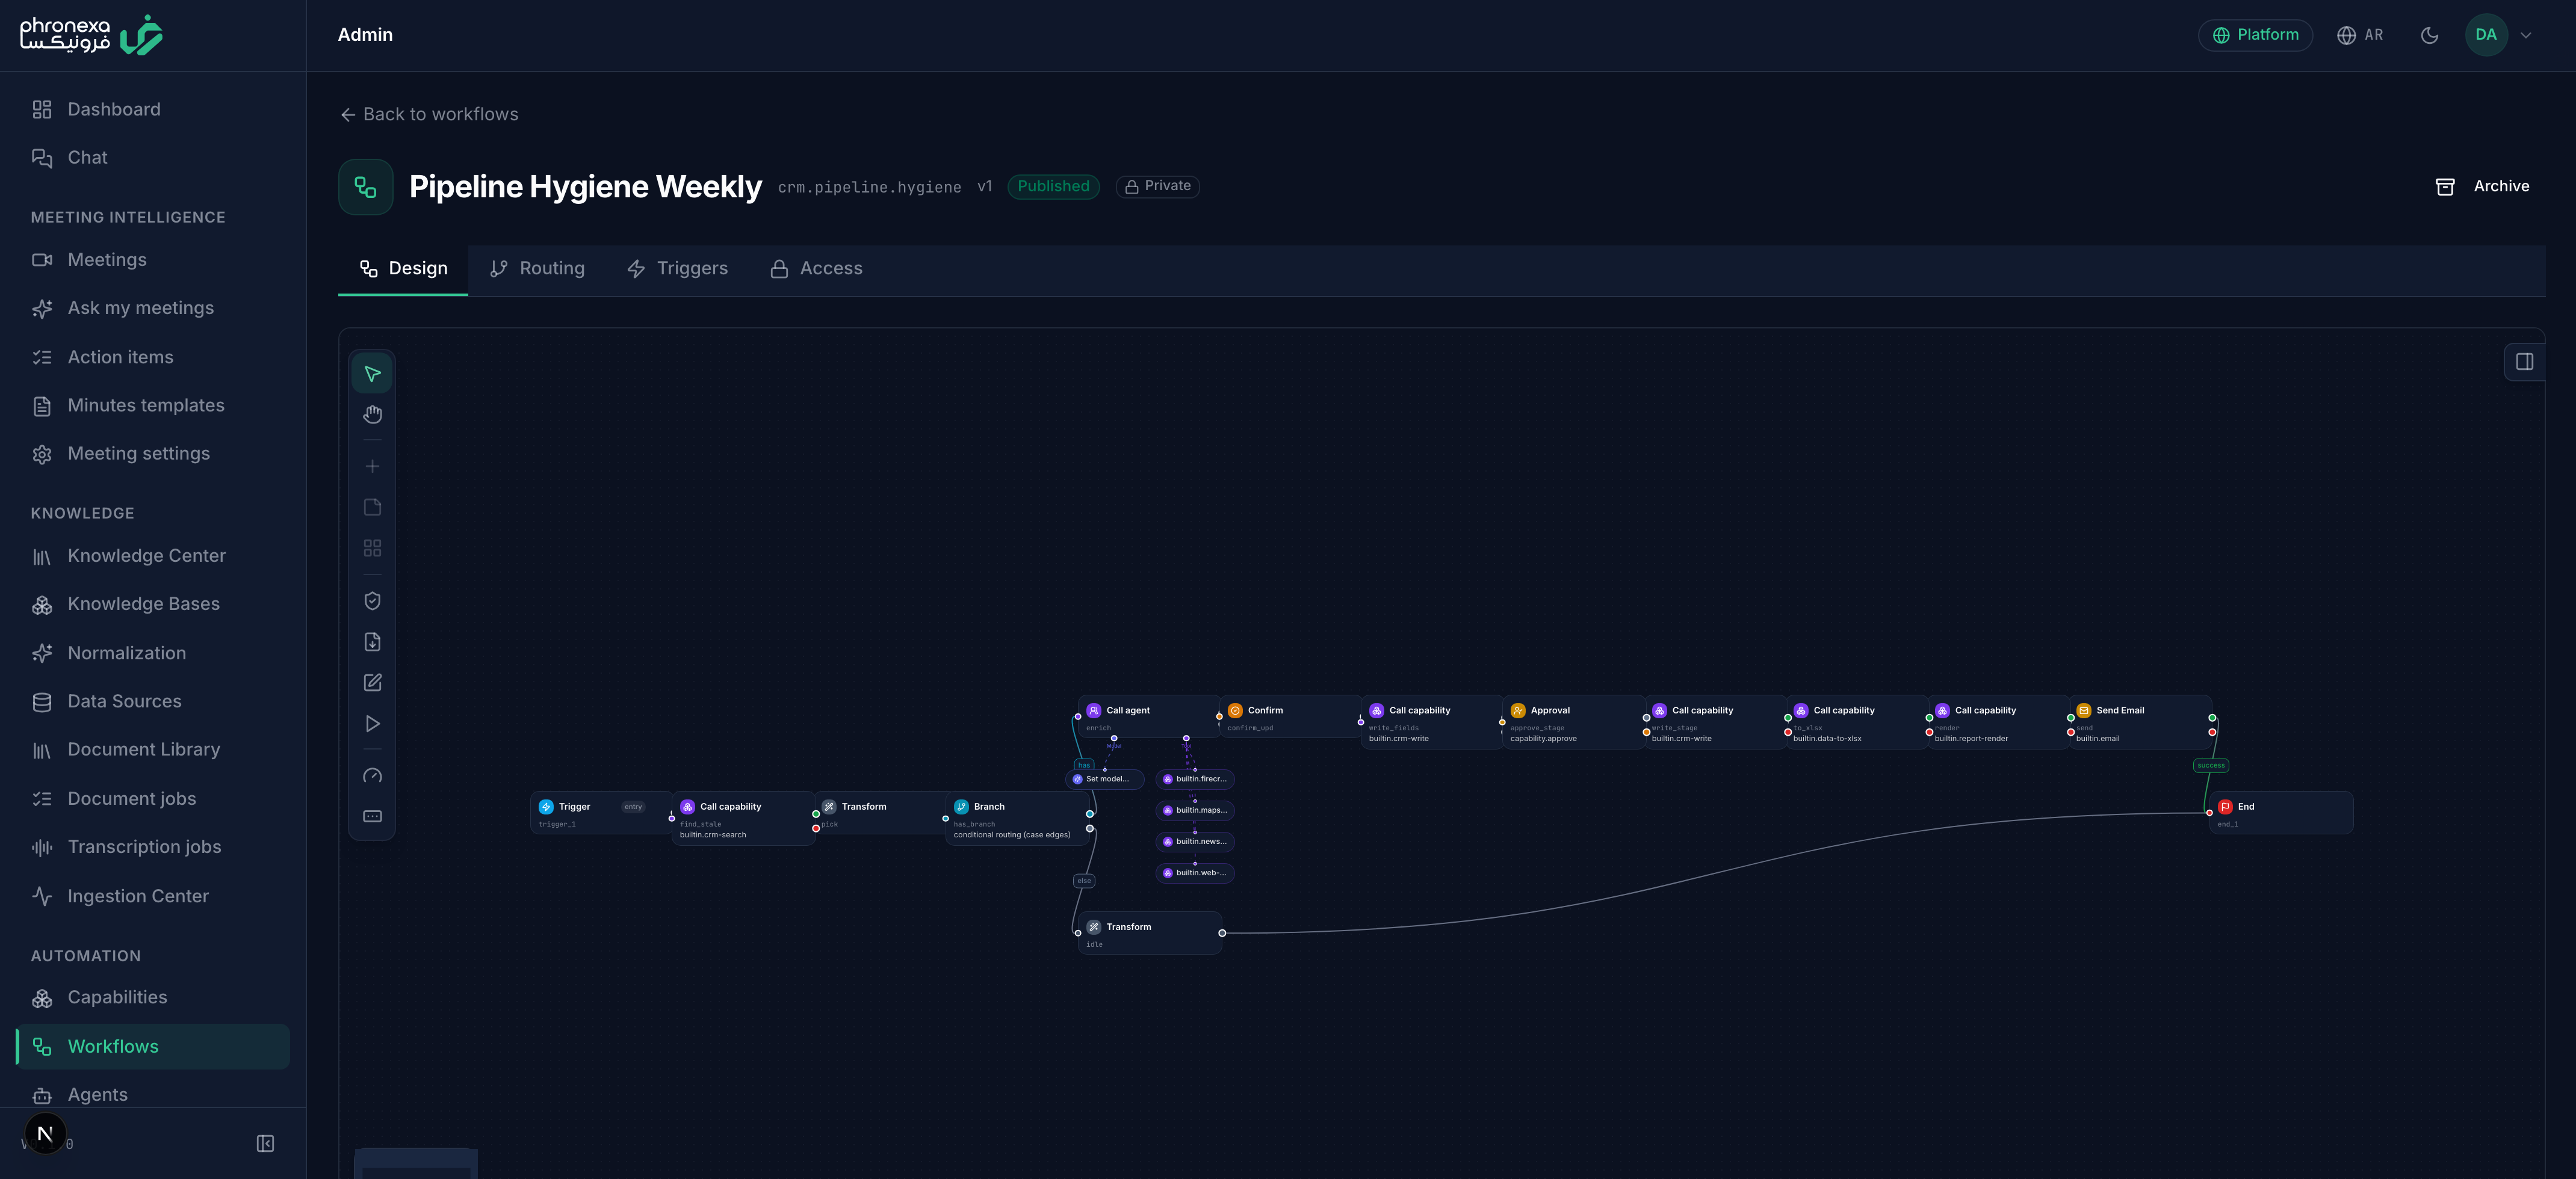Image resolution: width=2576 pixels, height=1179 pixels.
Task: Click the play run workflow icon
Action: [372, 724]
